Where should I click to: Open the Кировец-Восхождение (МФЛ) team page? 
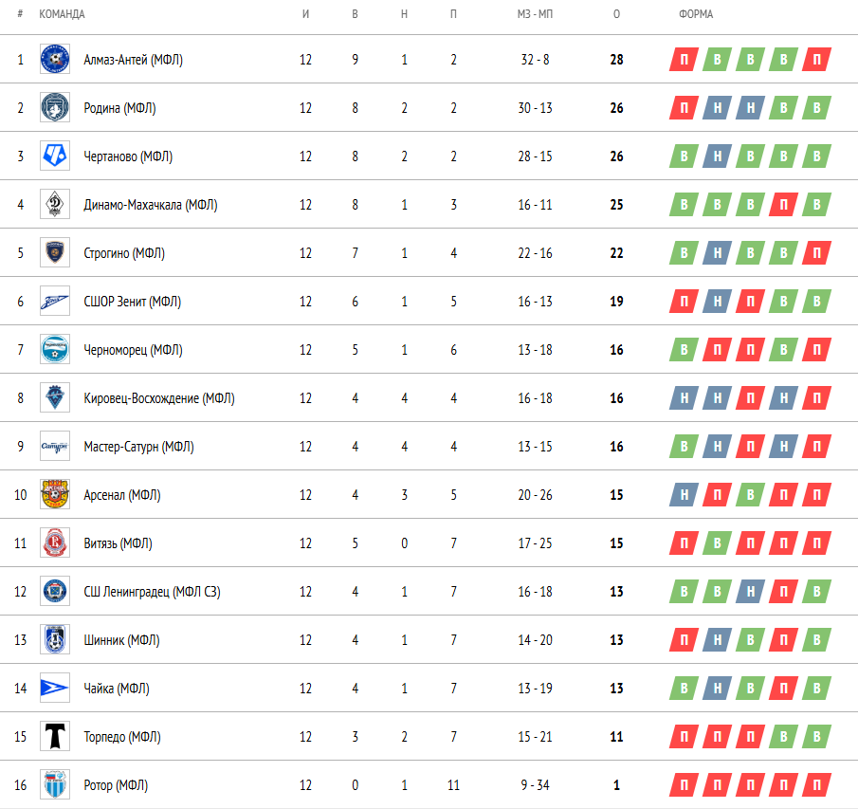click(x=159, y=398)
